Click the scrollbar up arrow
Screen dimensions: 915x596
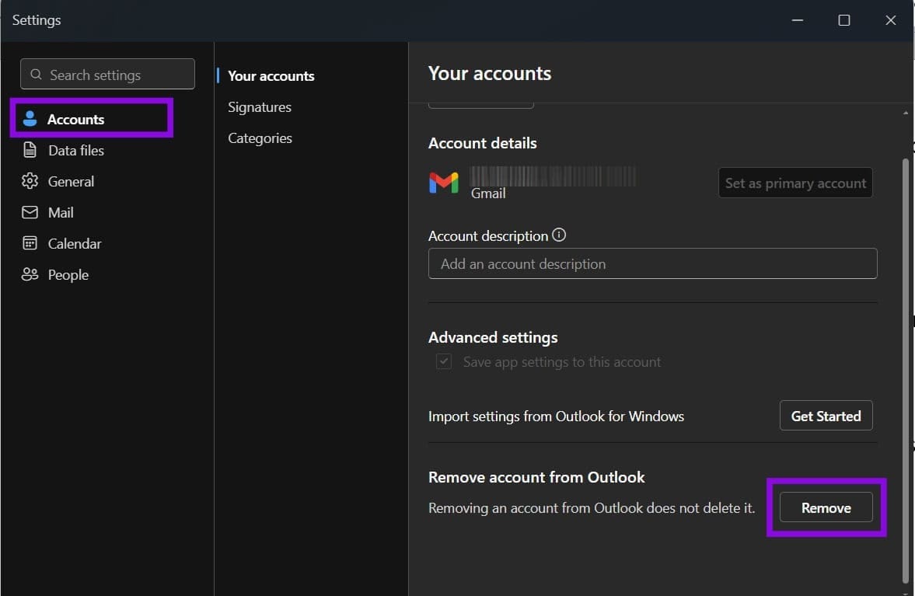tap(906, 113)
